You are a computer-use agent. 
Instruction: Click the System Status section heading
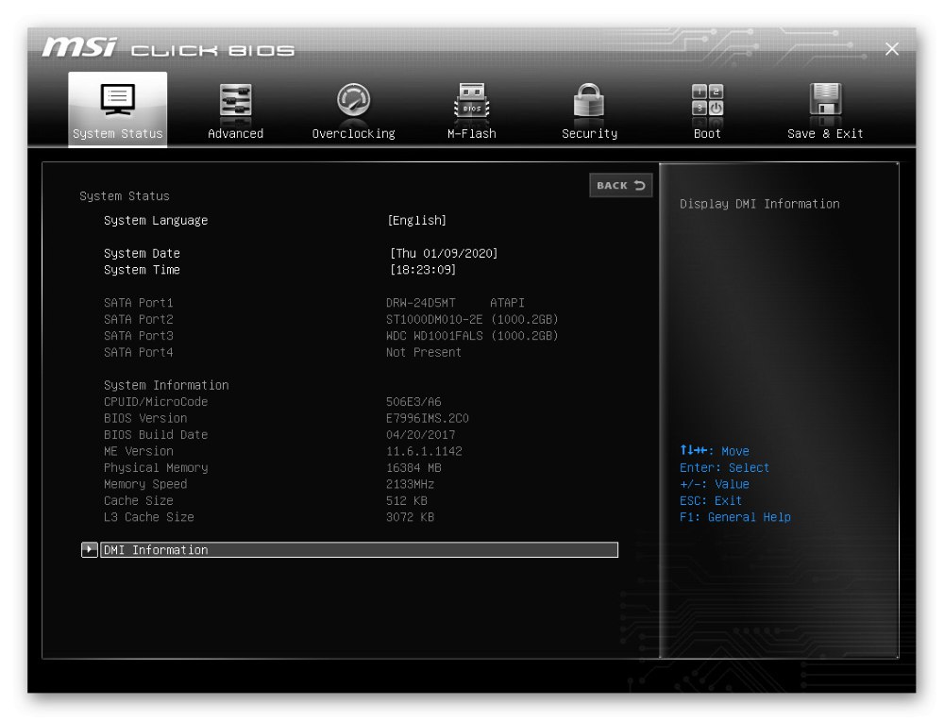[124, 196]
